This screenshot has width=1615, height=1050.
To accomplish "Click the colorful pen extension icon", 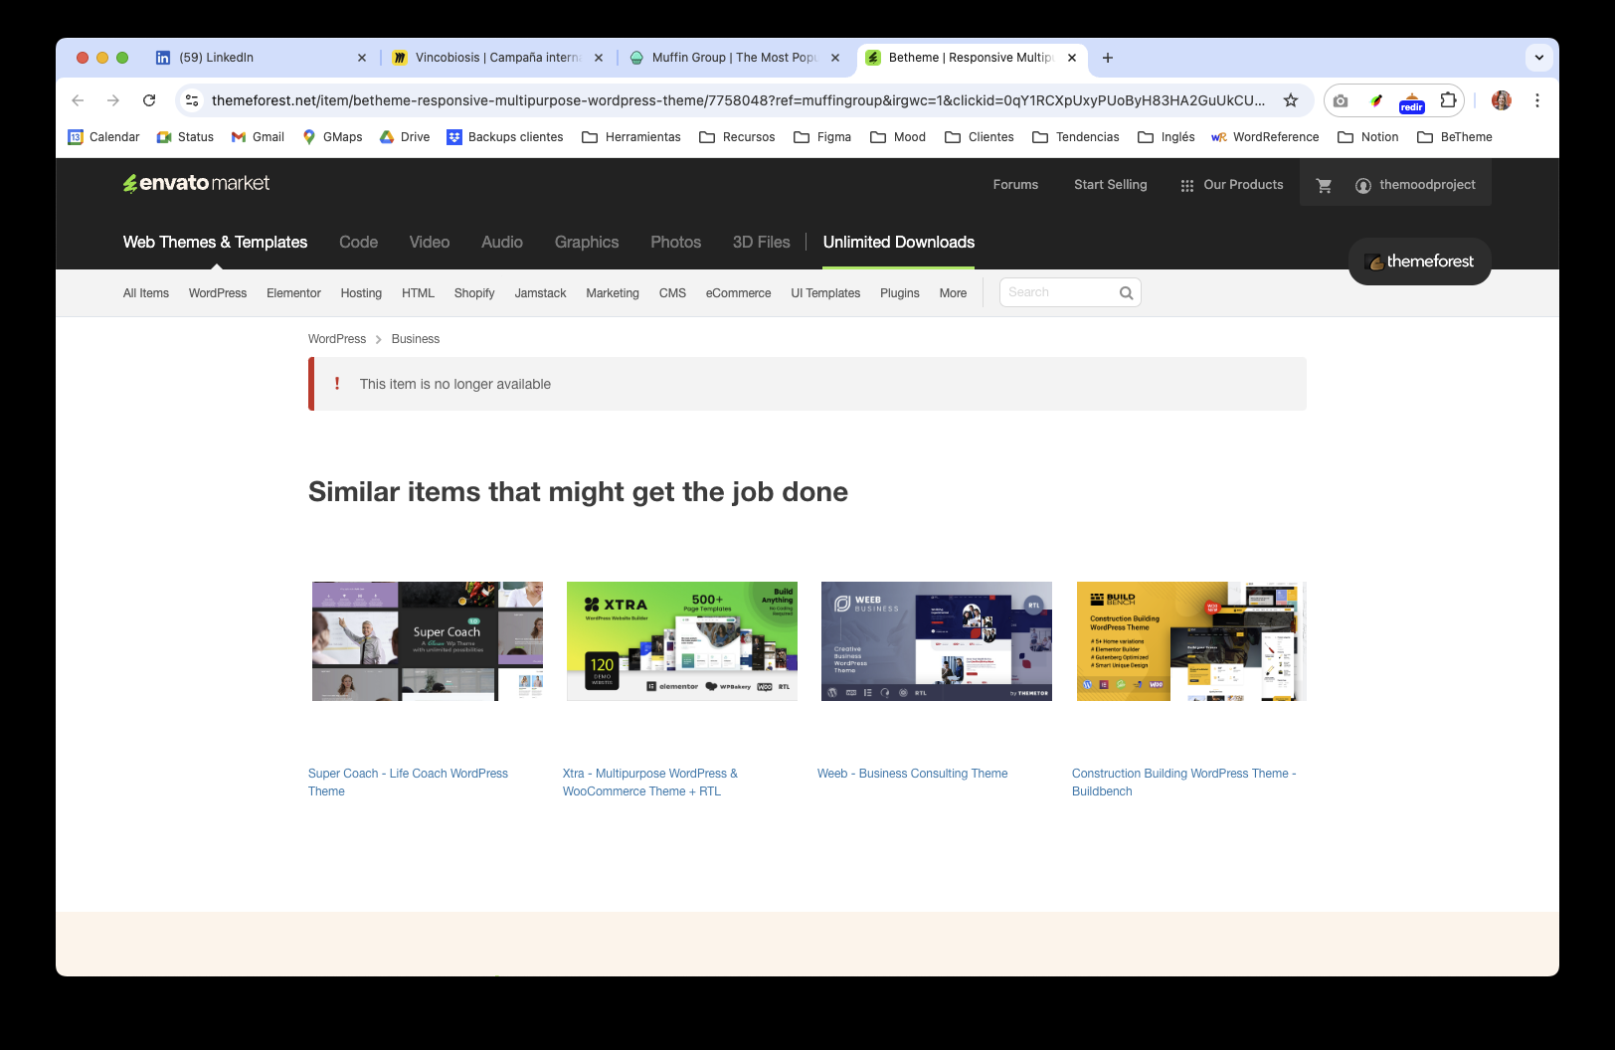I will tap(1376, 100).
